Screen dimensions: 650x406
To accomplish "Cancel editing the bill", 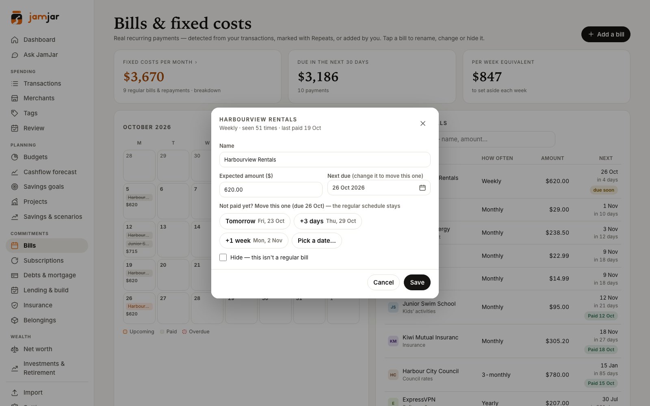I will click(x=383, y=283).
